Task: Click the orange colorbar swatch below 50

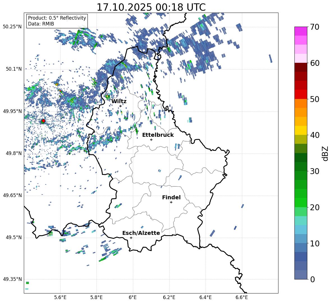Action: (x=301, y=103)
